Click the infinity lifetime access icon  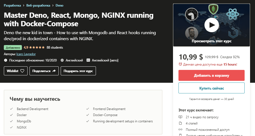(180, 129)
